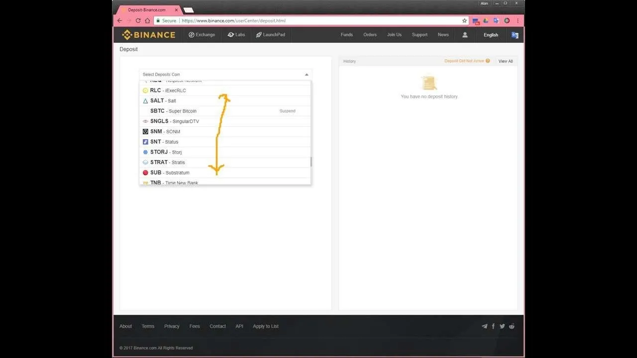The width and height of the screenshot is (637, 358).
Task: Open the Fees footer link
Action: click(195, 326)
